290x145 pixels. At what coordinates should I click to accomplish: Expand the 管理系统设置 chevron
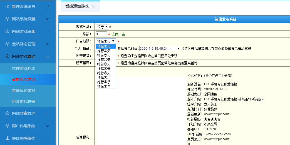pyautogui.click(x=48, y=6)
